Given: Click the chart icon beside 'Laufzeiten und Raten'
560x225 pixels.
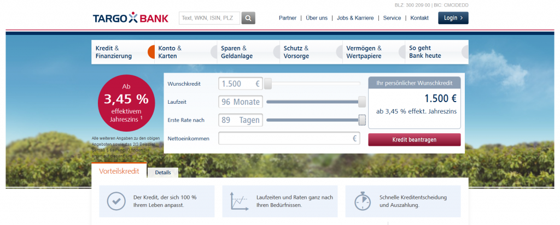Looking at the screenshot, I should (240, 201).
